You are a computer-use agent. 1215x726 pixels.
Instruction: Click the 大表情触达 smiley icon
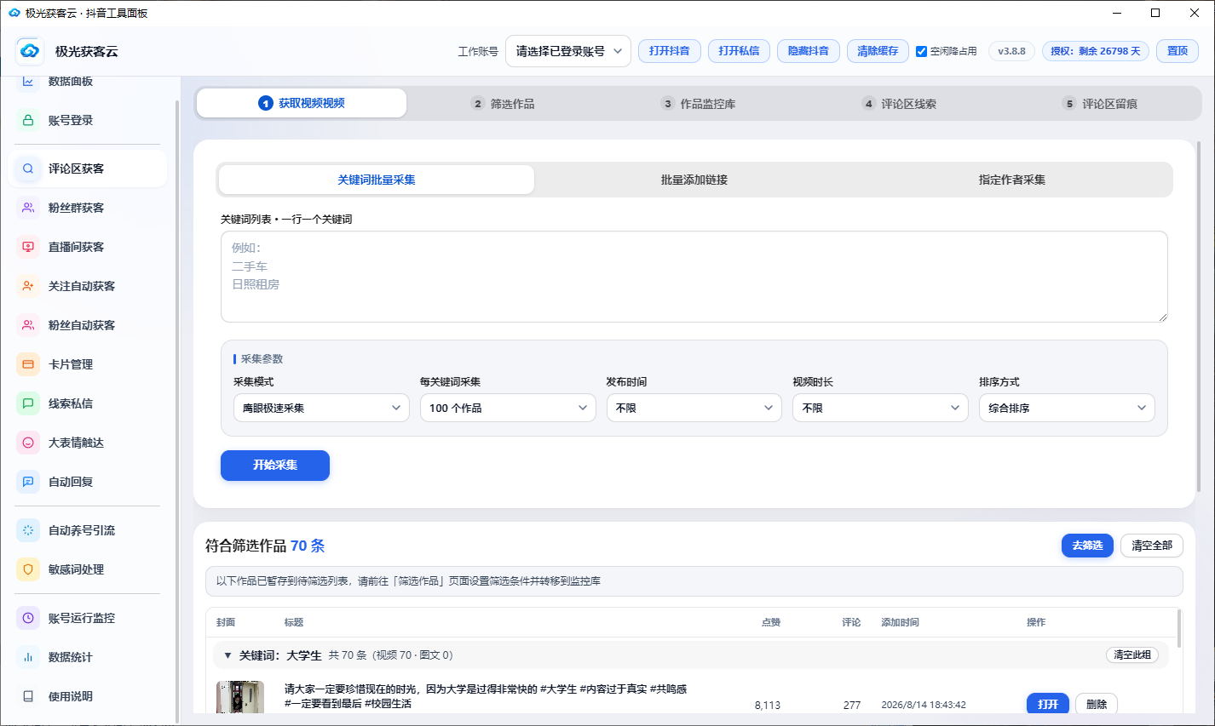coord(28,443)
